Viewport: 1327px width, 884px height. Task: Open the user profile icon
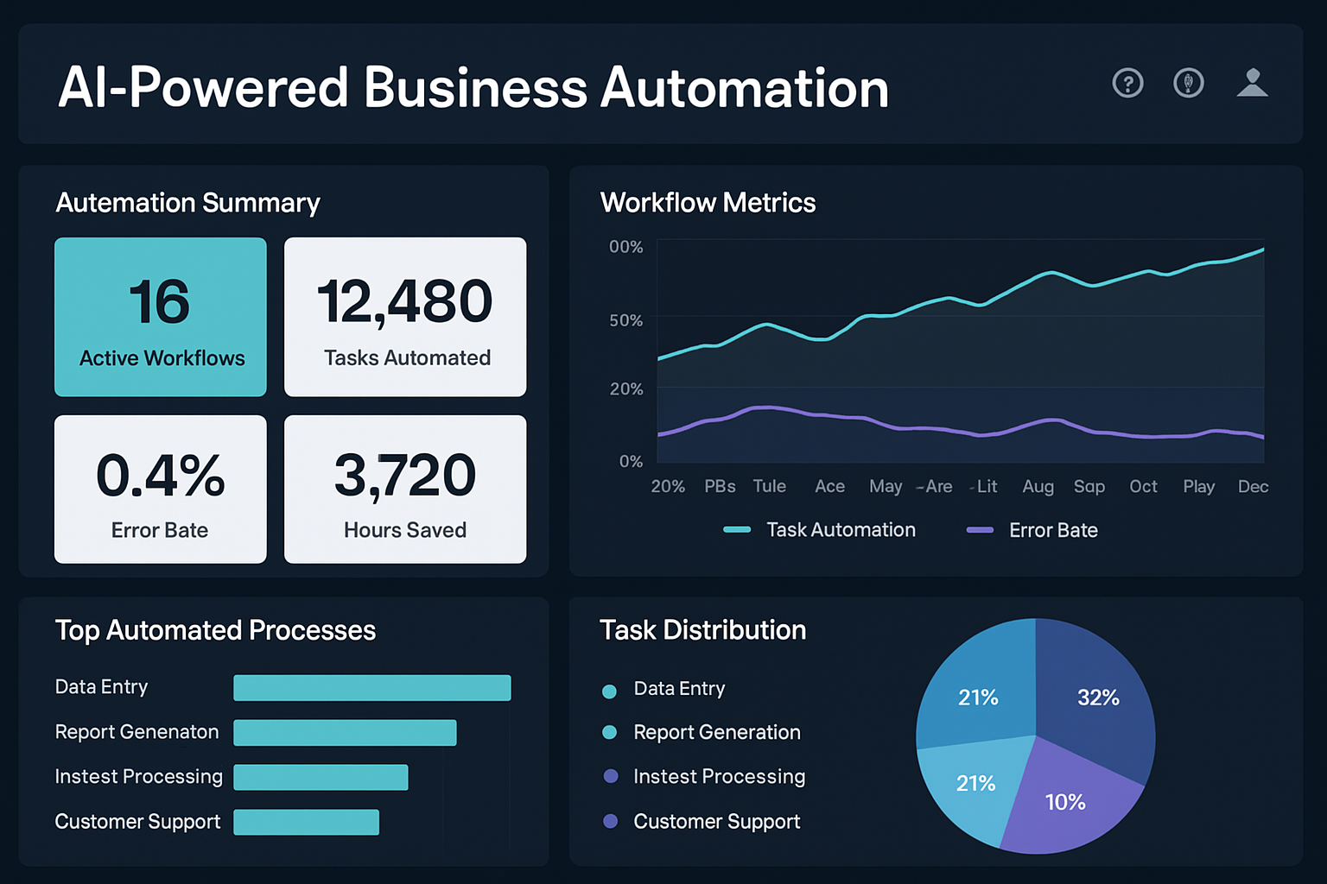(x=1252, y=83)
